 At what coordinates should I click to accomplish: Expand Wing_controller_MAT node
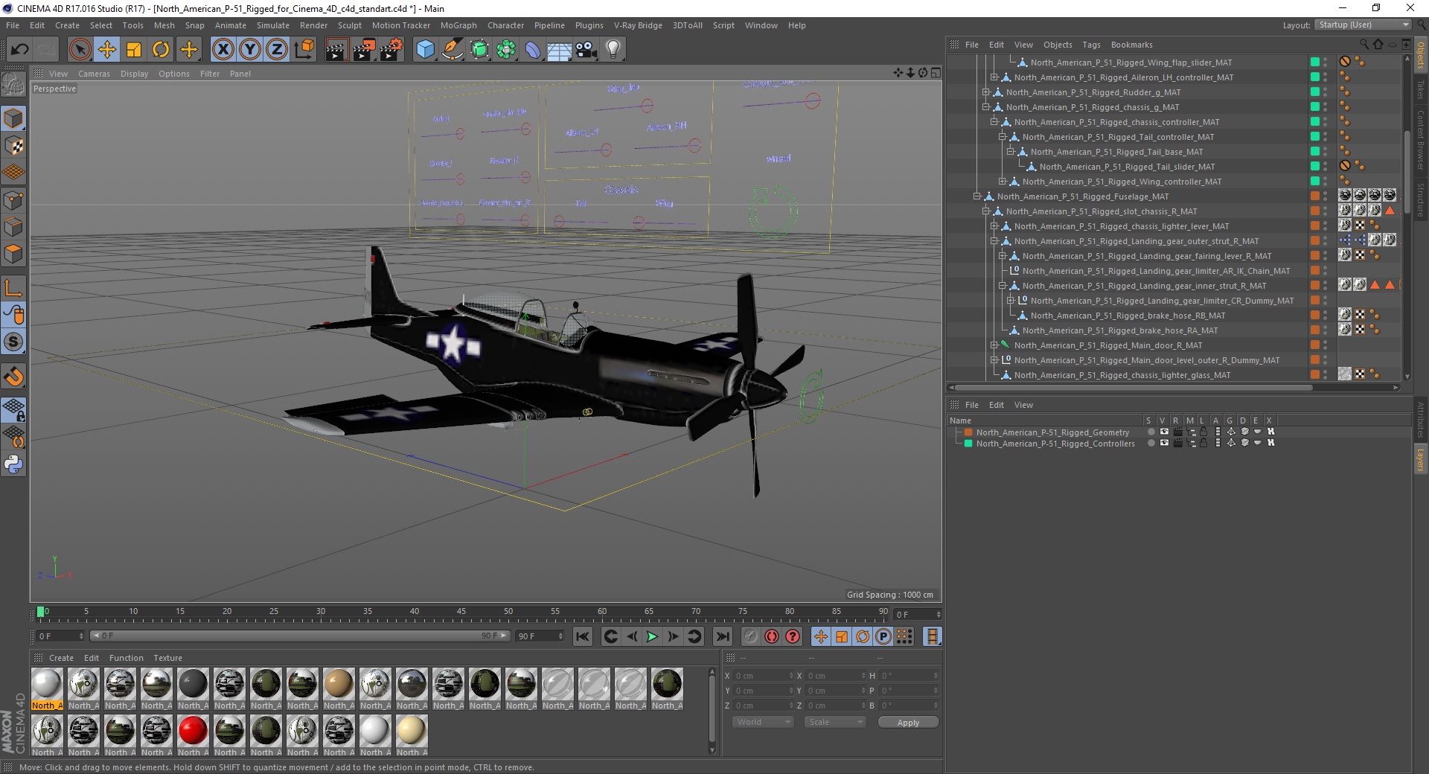(1003, 182)
